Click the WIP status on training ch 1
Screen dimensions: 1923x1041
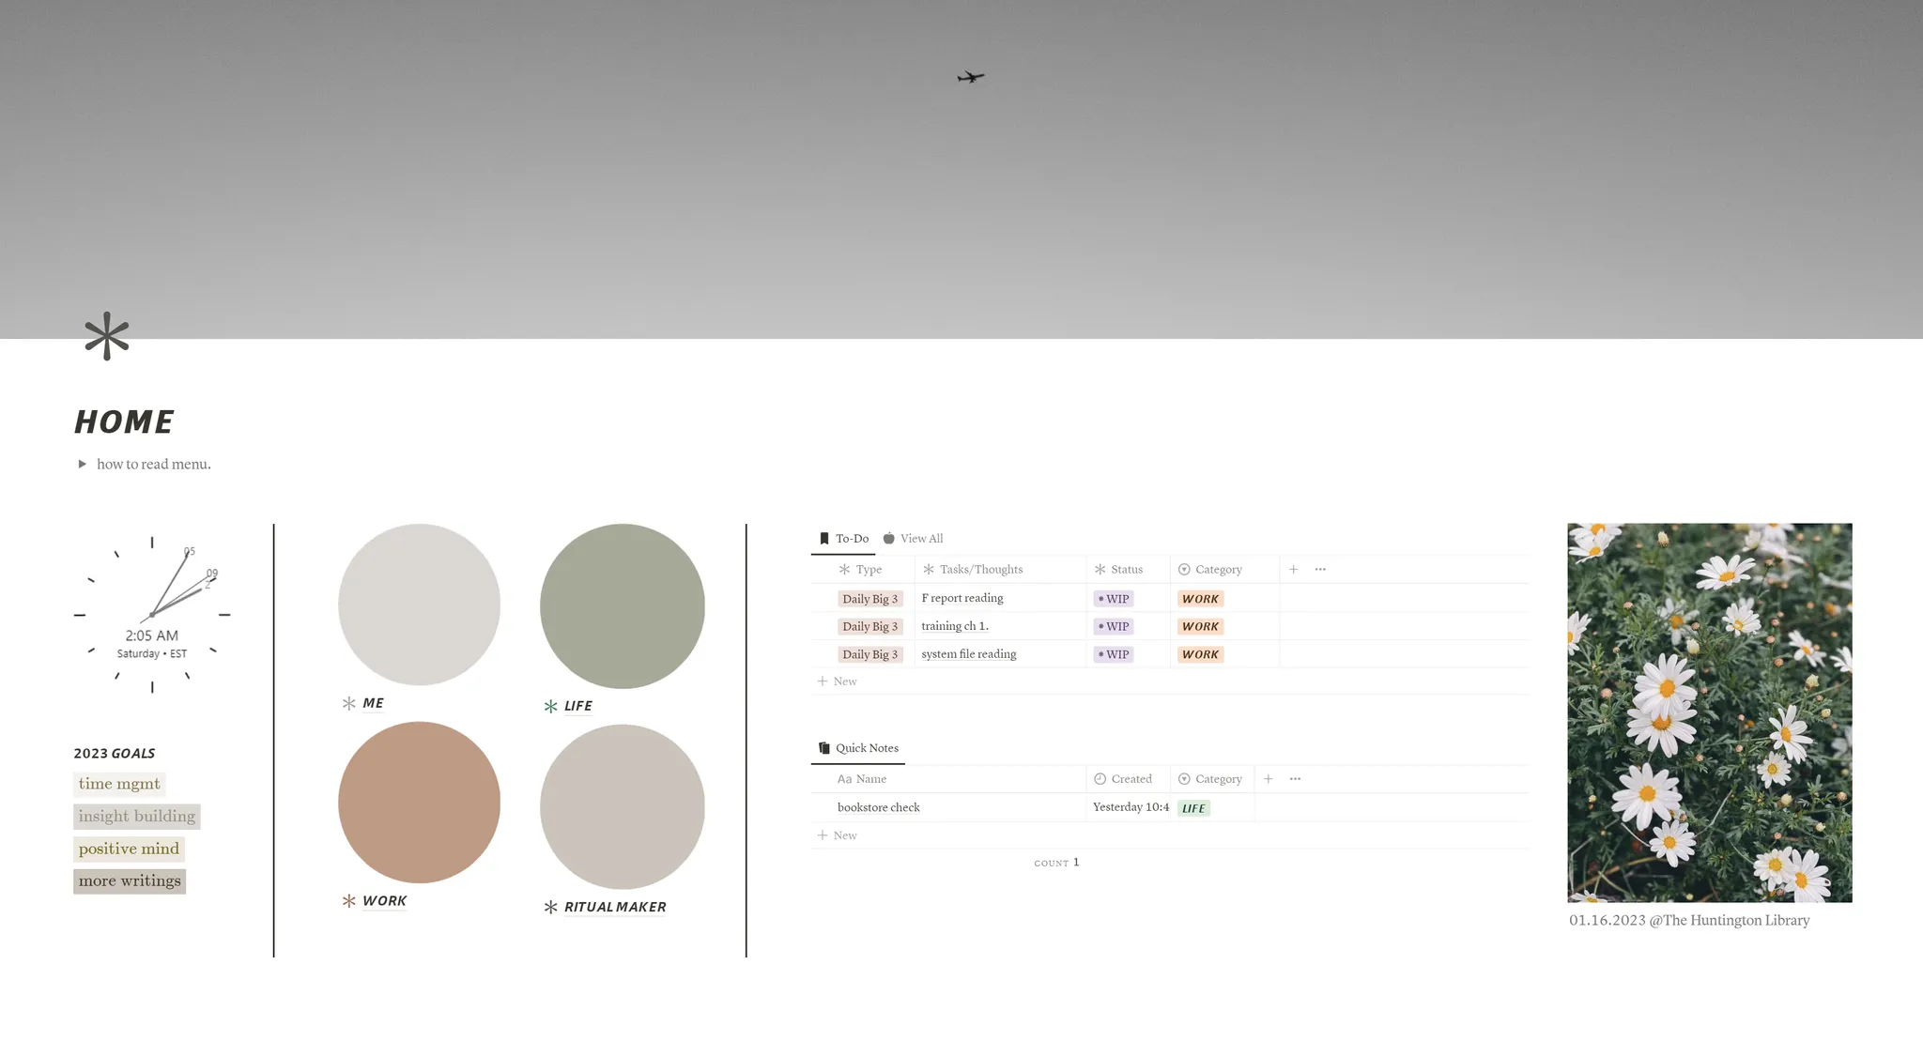pos(1114,626)
